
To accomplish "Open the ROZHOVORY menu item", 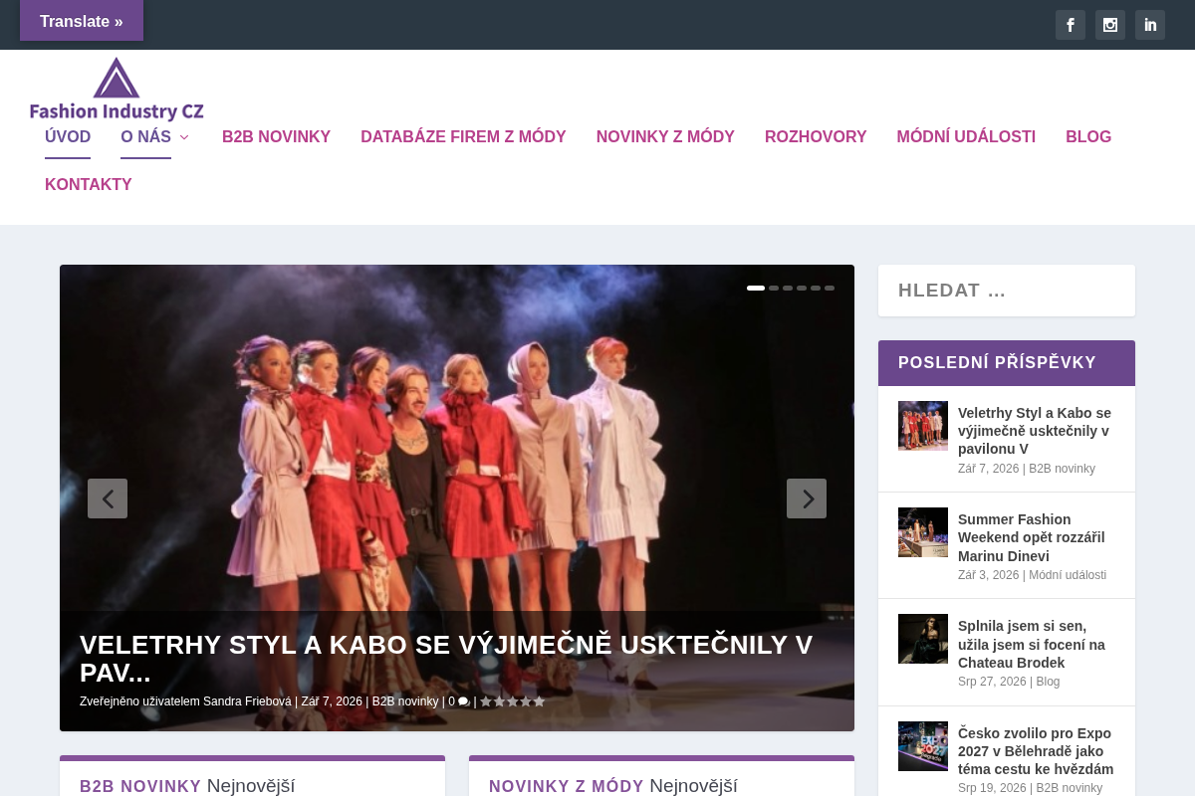I will (x=816, y=137).
